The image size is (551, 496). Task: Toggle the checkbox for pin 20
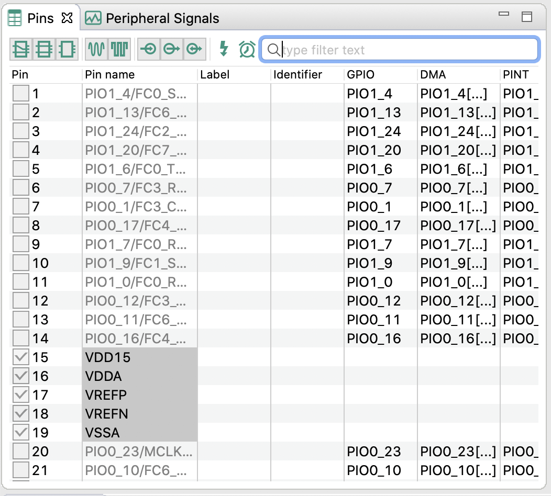[21, 452]
